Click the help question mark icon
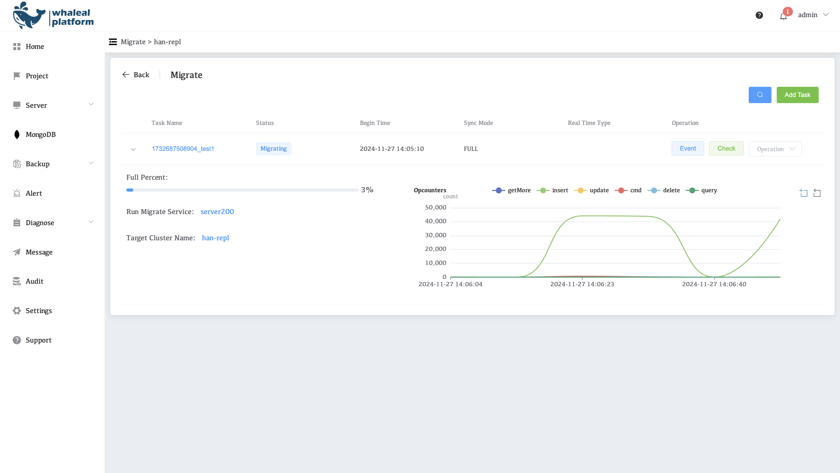Image resolution: width=840 pixels, height=473 pixels. coord(759,15)
